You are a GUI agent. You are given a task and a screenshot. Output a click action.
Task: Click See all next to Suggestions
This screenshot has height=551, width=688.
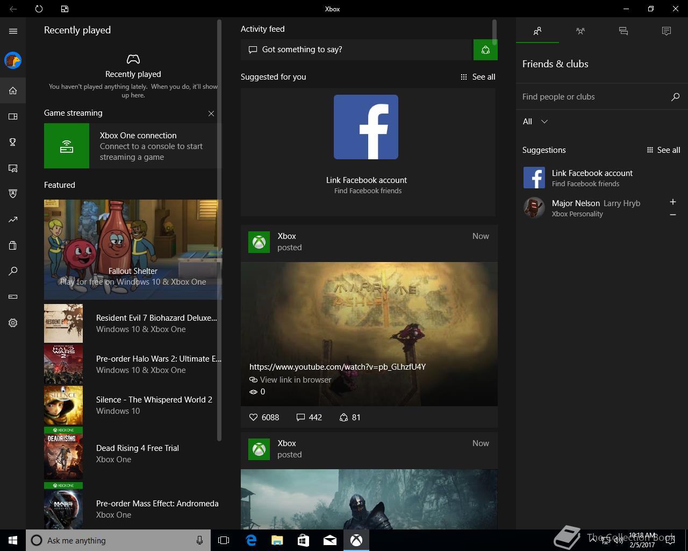664,150
